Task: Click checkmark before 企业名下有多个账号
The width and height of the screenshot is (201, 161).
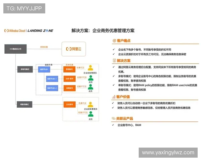Action: [x=114, y=49]
